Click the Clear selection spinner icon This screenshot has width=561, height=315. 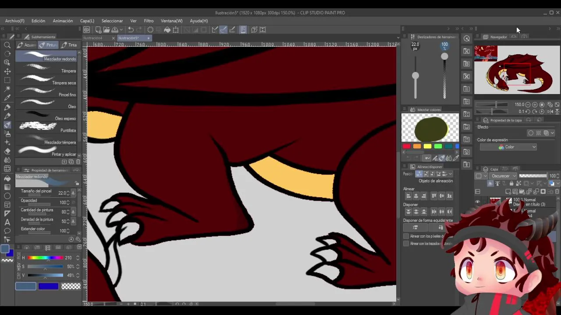150,30
